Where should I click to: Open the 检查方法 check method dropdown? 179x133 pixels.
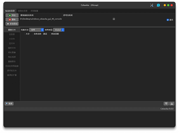(37, 30)
